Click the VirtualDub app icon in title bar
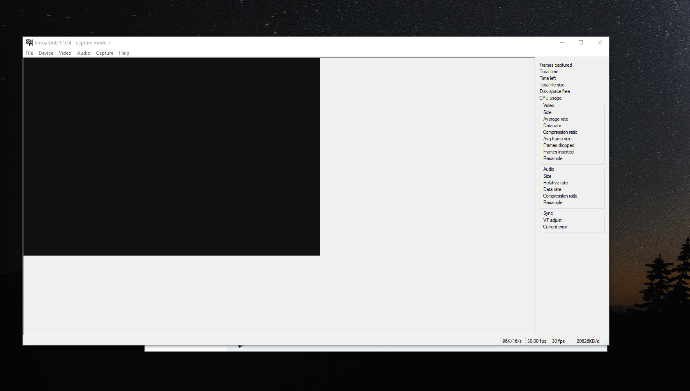The image size is (690, 391). pyautogui.click(x=29, y=42)
